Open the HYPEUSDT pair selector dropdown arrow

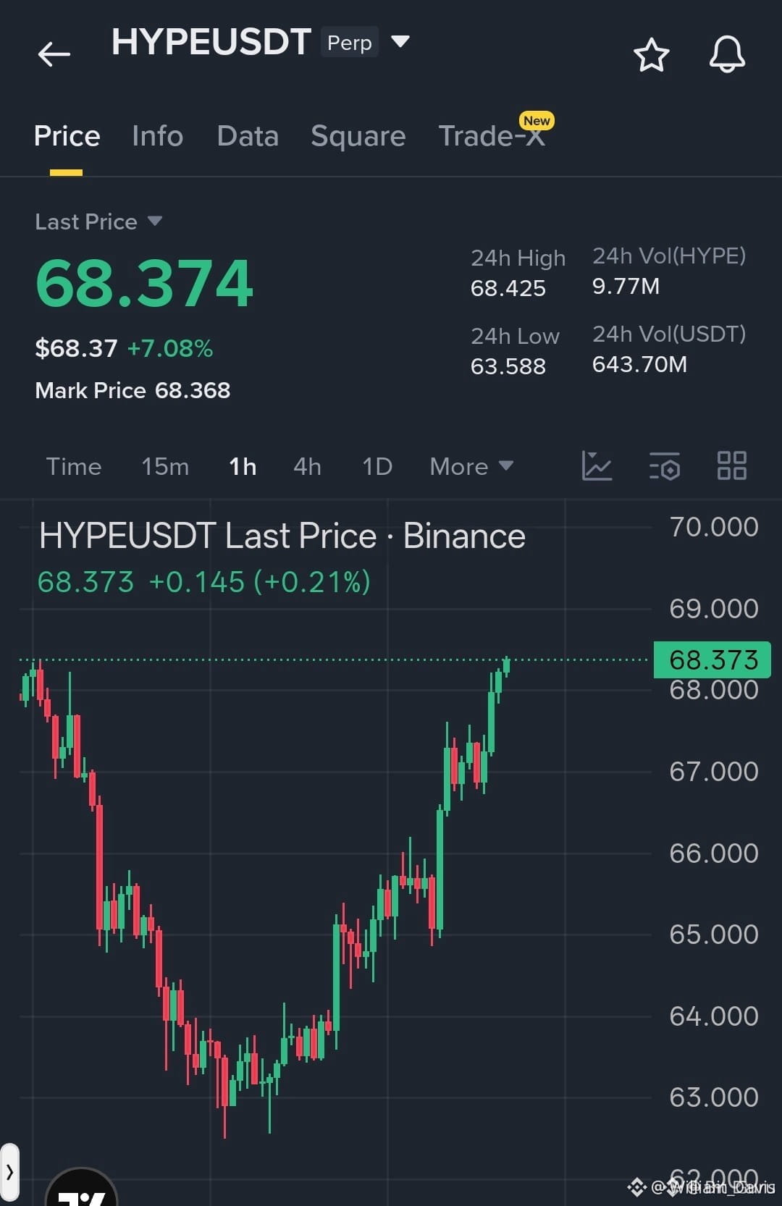point(400,41)
